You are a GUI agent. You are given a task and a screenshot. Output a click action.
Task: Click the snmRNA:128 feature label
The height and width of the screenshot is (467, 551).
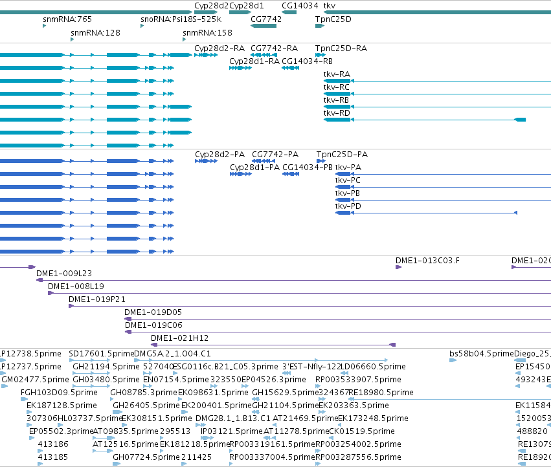click(95, 33)
